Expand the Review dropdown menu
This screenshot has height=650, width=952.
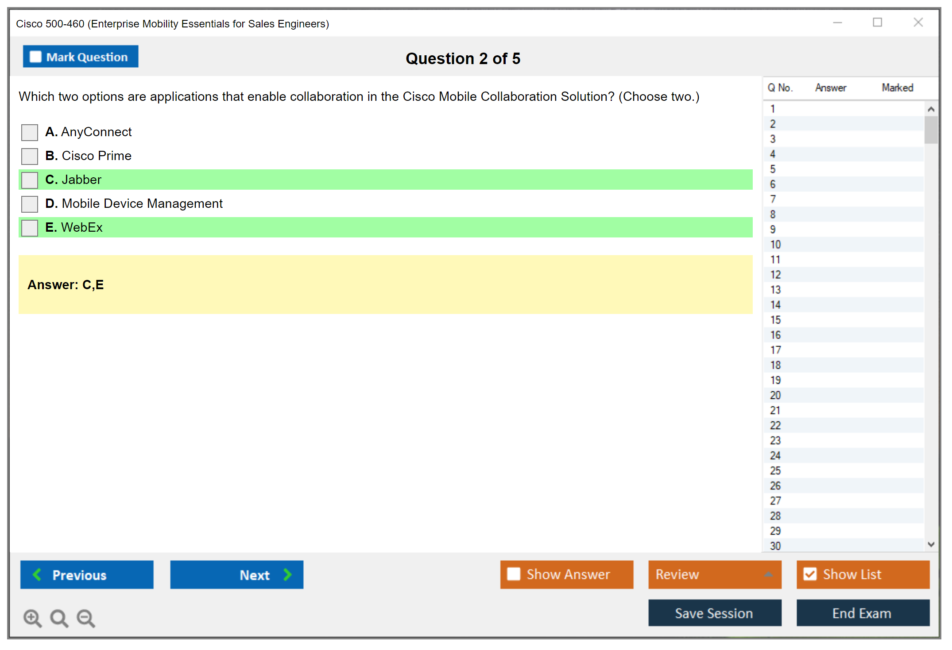(768, 574)
